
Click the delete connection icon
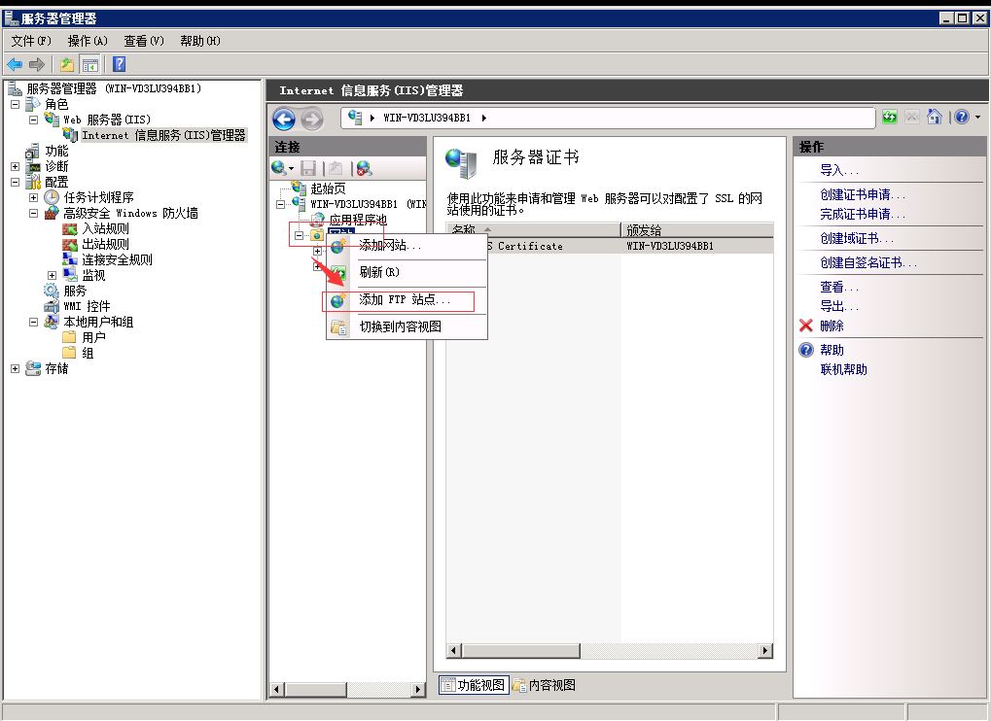(364, 168)
